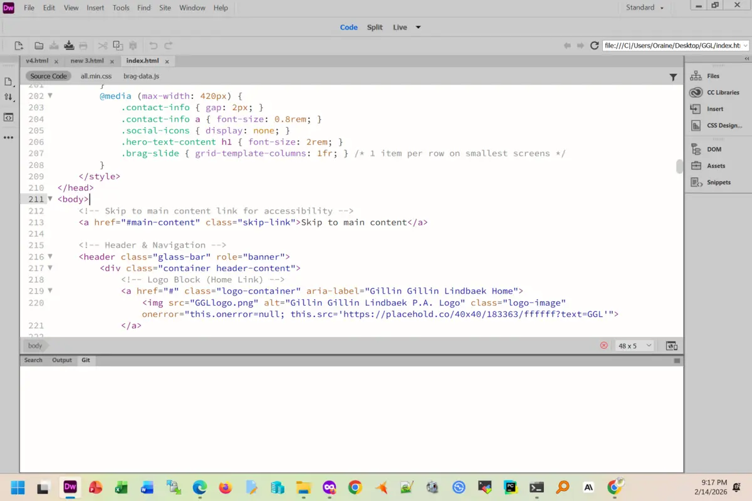Viewport: 752px width, 501px height.
Task: Collapse the code block at line 216
Action: pos(50,257)
